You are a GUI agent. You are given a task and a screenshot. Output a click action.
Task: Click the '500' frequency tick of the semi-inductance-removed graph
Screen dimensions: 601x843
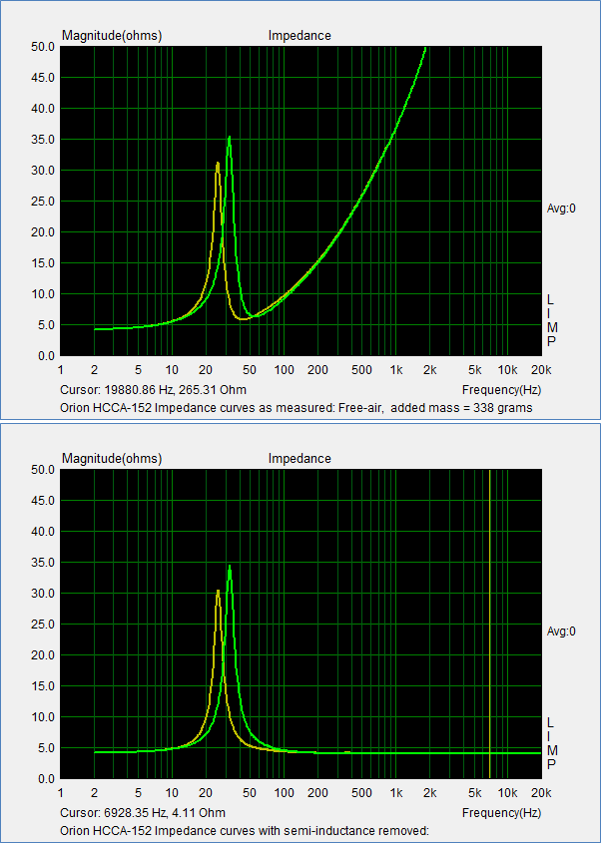pyautogui.click(x=362, y=793)
